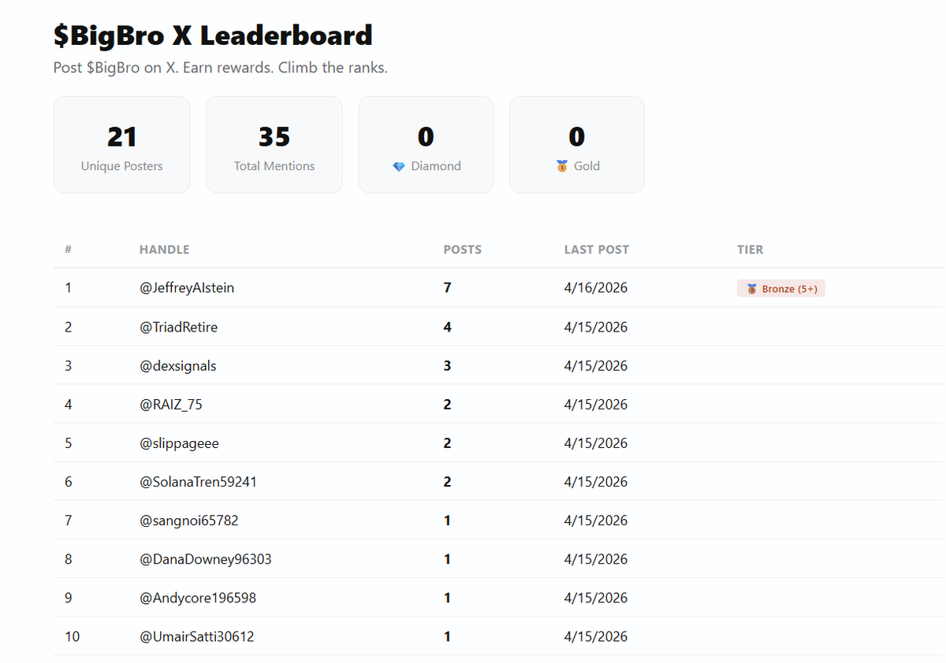This screenshot has width=946, height=663.
Task: Open @dexsignals handle
Action: tap(177, 365)
